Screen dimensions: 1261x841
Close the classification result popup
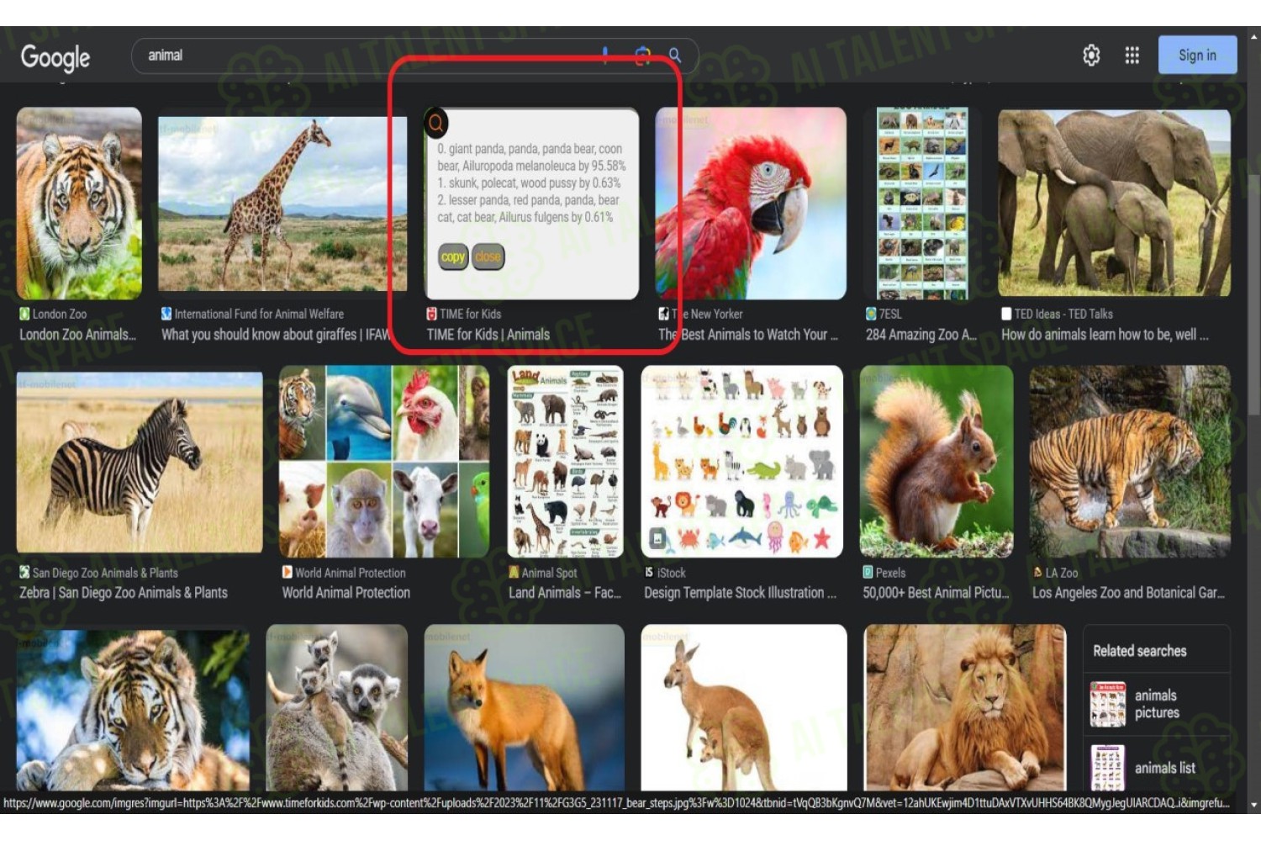488,257
